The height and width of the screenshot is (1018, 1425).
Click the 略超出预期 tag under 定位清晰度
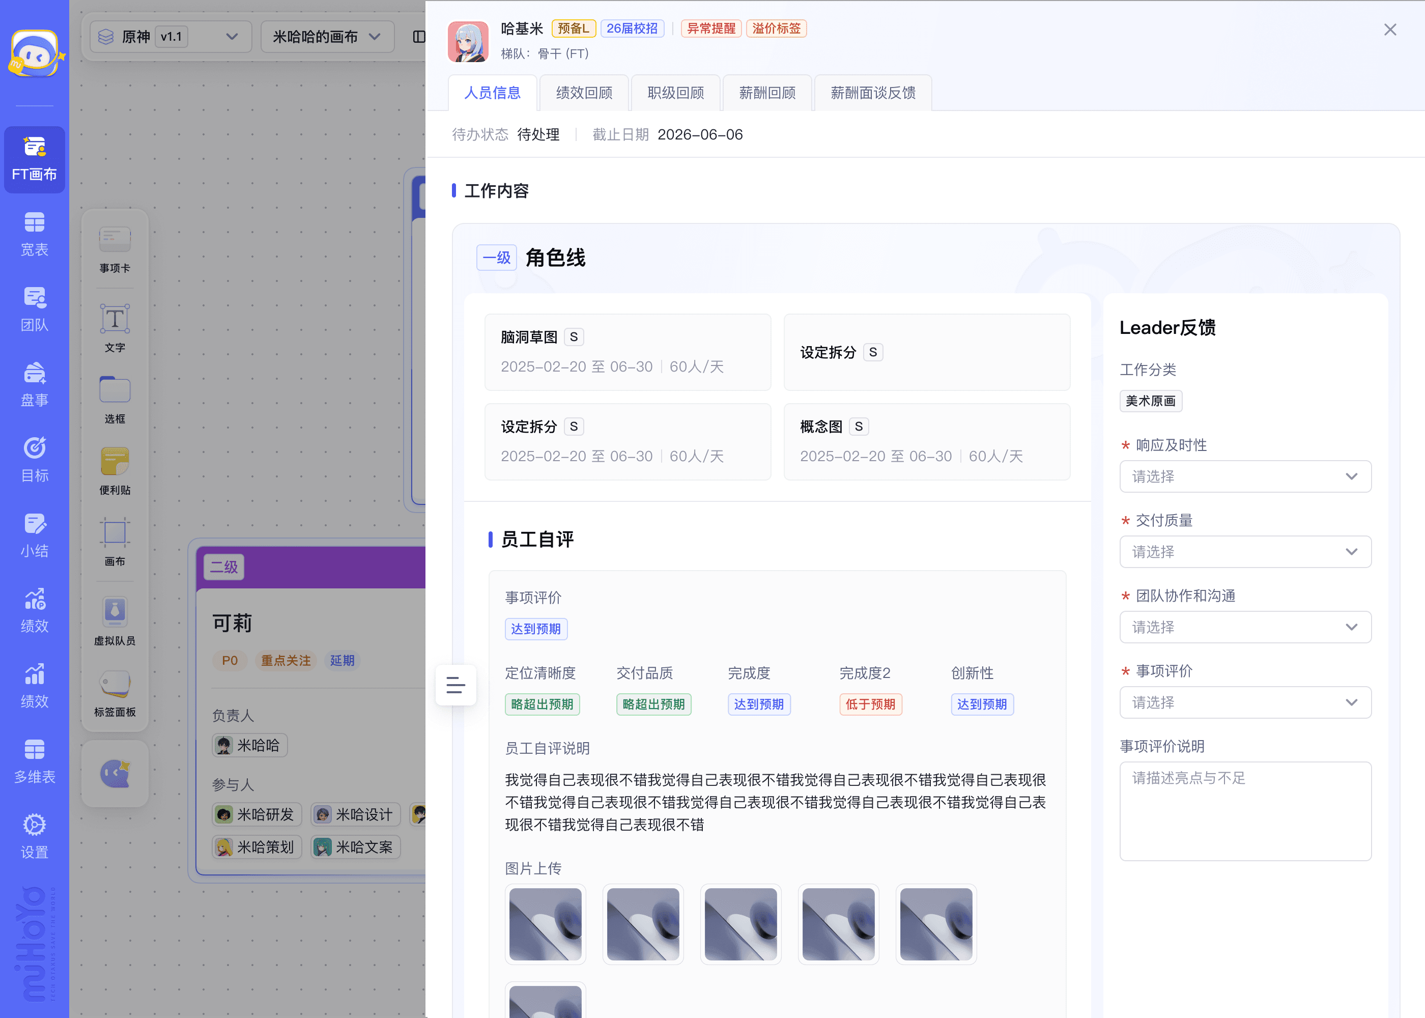coord(542,704)
